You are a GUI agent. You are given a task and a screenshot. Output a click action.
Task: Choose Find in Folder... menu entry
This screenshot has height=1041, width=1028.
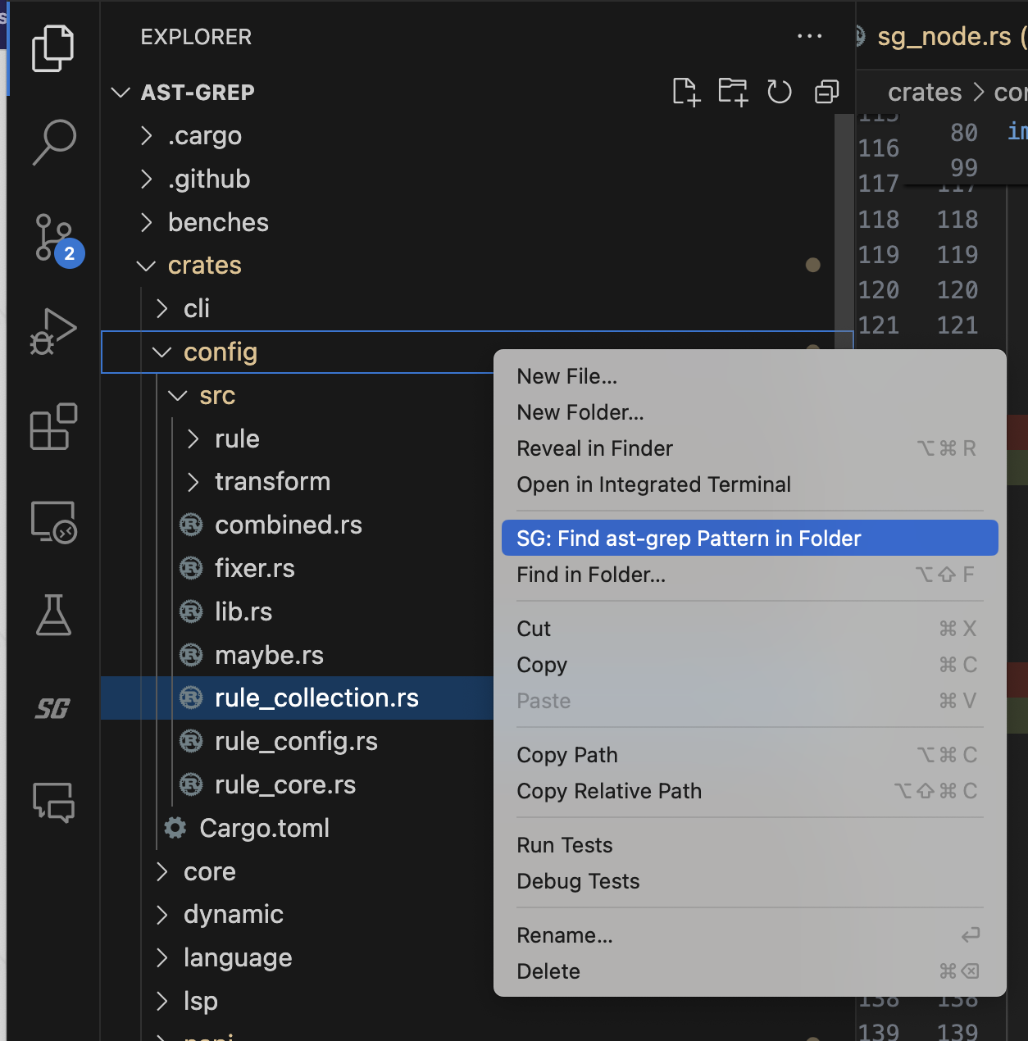pyautogui.click(x=749, y=575)
